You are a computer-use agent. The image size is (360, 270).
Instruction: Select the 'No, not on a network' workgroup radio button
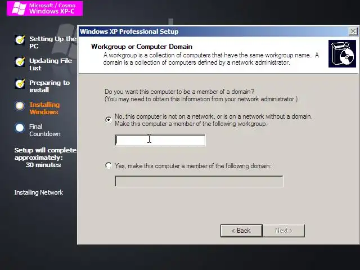click(109, 120)
